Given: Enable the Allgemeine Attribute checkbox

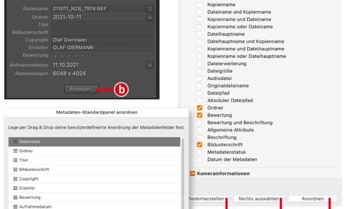Looking at the screenshot, I should [199, 130].
